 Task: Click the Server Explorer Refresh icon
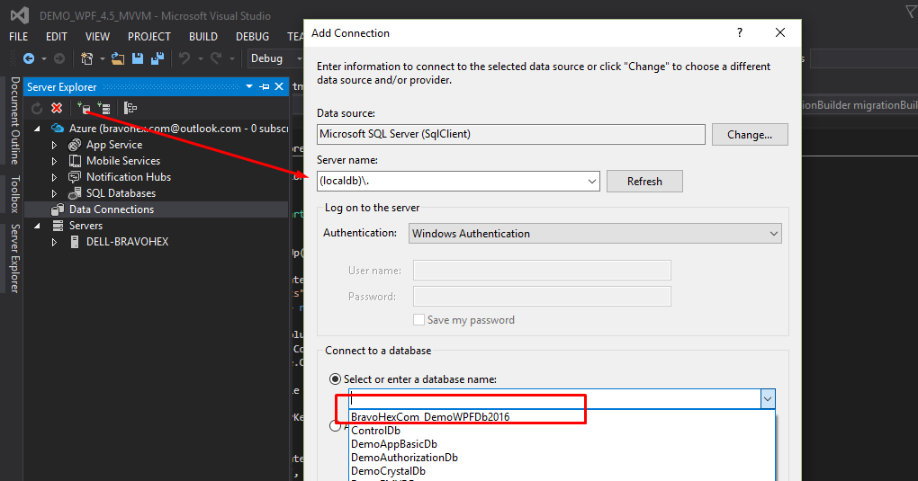37,108
